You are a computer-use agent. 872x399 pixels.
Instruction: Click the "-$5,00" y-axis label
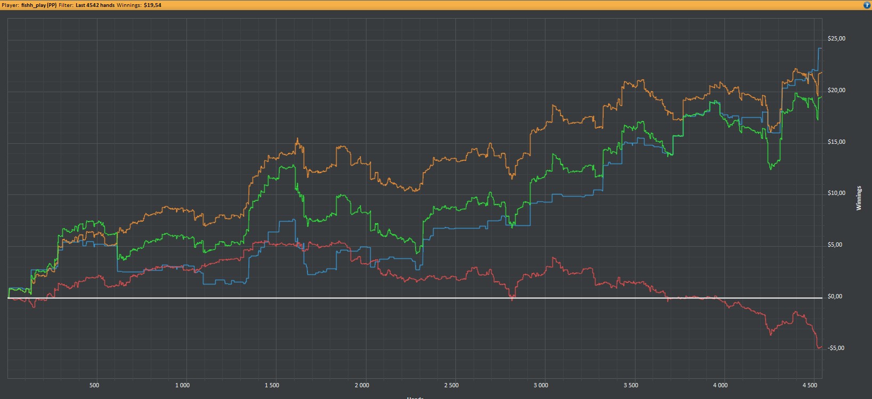tap(836, 348)
